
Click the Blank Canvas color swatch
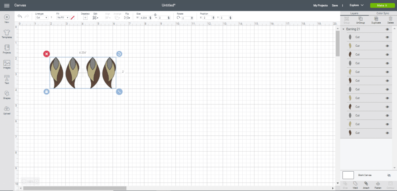348,175
